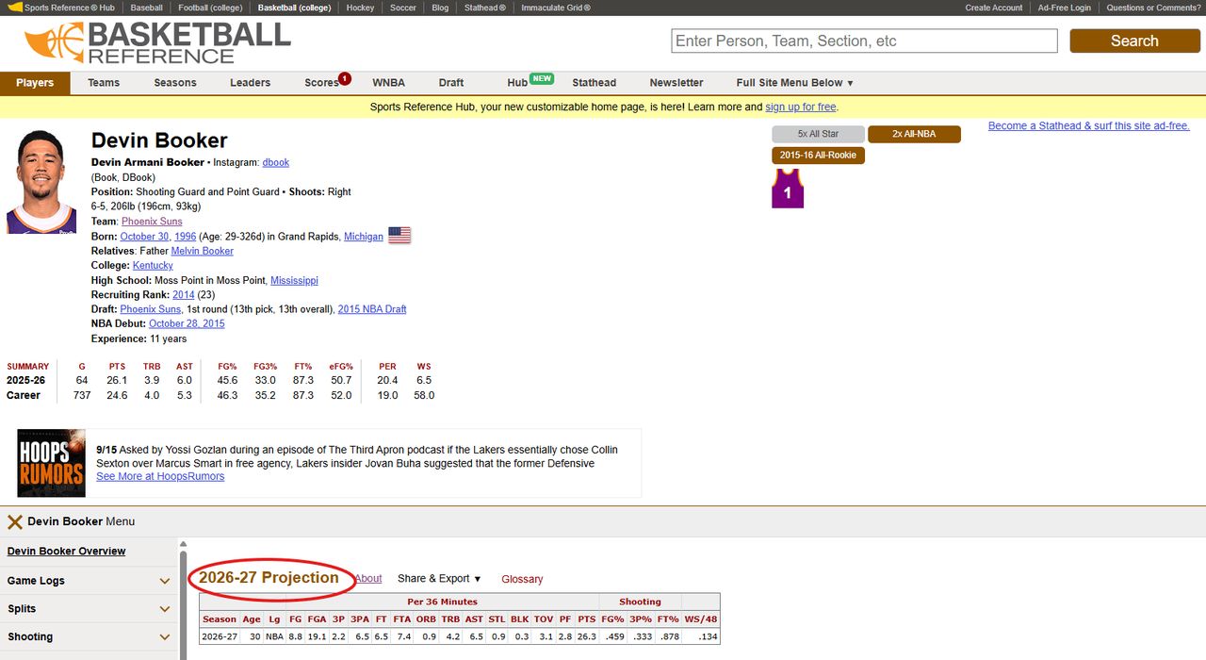Open father Melvin Booker's link

tap(203, 251)
